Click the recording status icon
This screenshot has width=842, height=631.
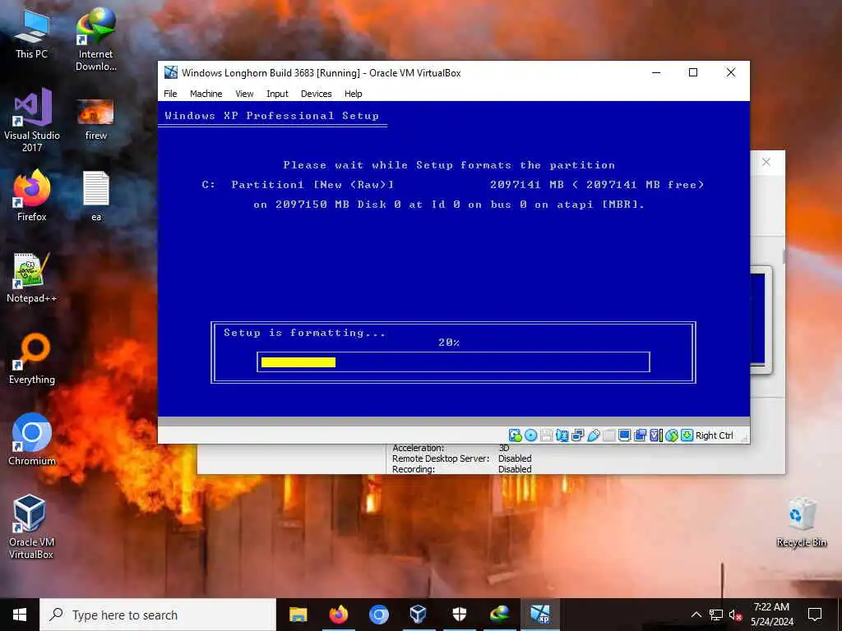click(x=640, y=435)
